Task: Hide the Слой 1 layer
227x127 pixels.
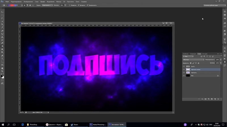Action: pos(184,66)
